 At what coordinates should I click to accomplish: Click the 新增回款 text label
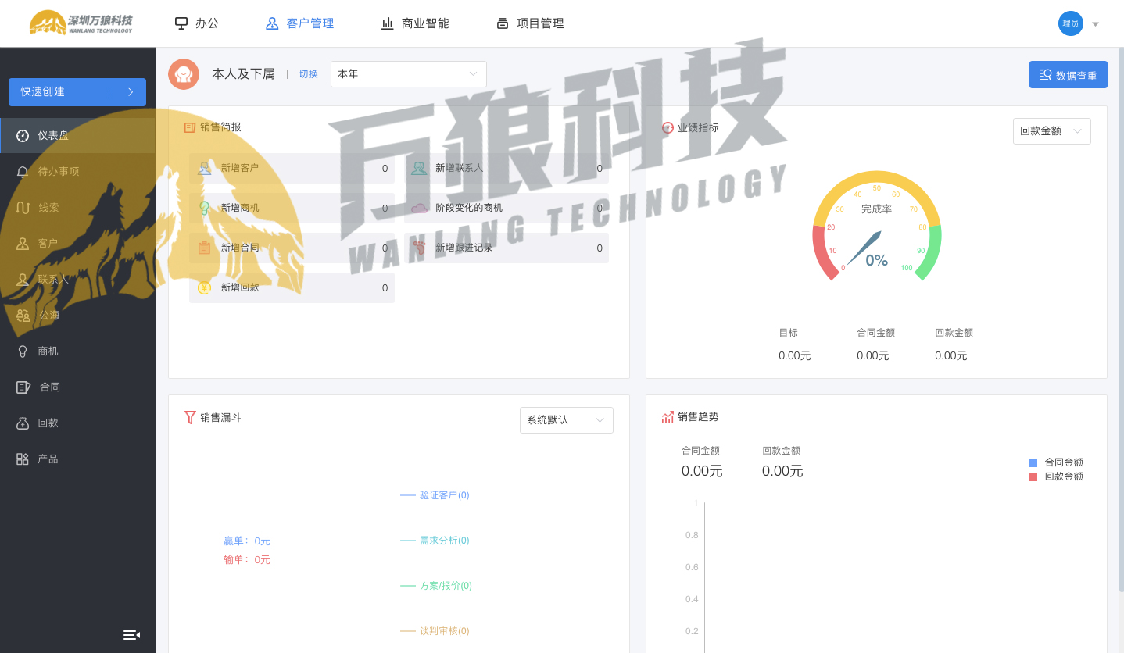click(x=240, y=287)
